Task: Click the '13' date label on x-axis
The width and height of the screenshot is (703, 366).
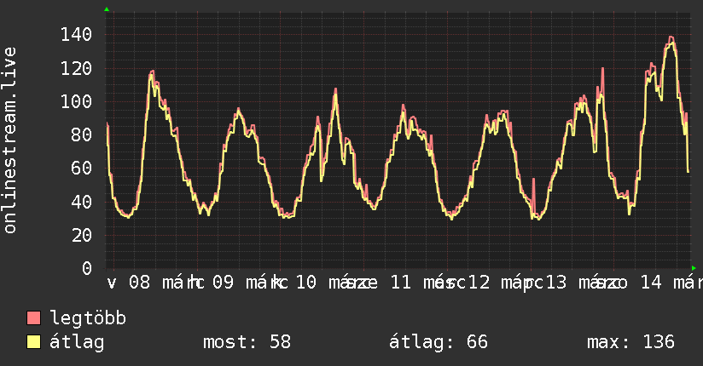Action: (x=556, y=283)
